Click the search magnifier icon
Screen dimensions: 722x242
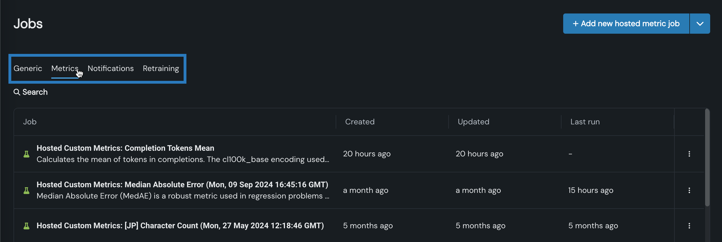17,92
